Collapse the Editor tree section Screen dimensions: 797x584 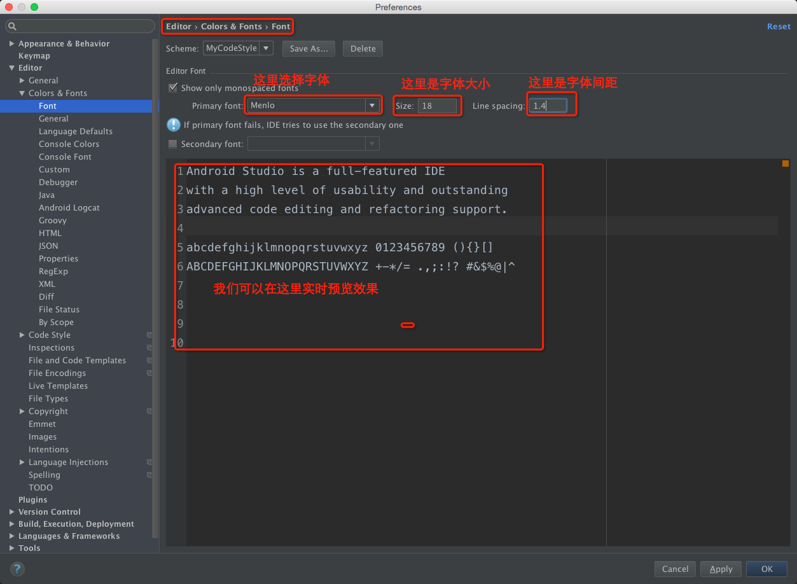(x=12, y=68)
